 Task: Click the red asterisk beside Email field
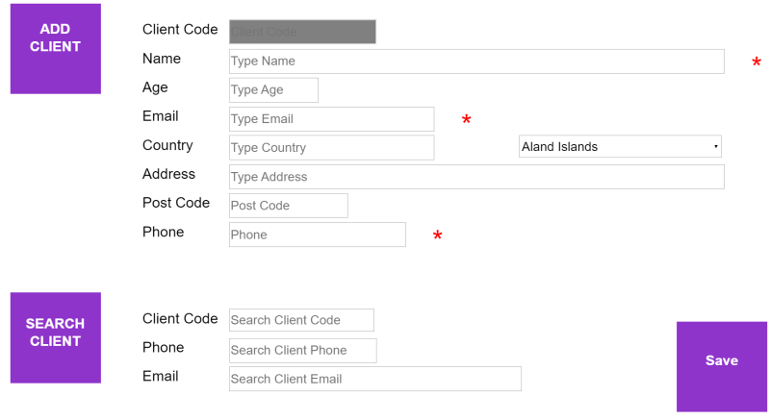pyautogui.click(x=466, y=119)
